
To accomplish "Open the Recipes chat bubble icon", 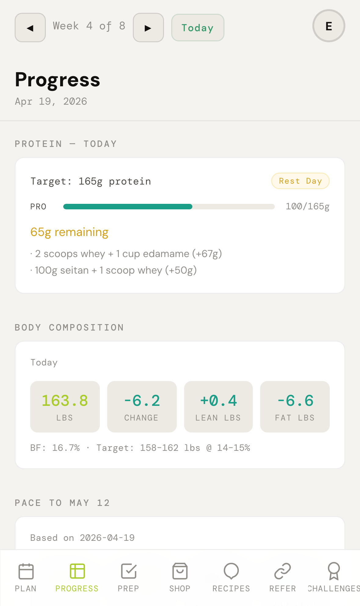I will click(231, 571).
